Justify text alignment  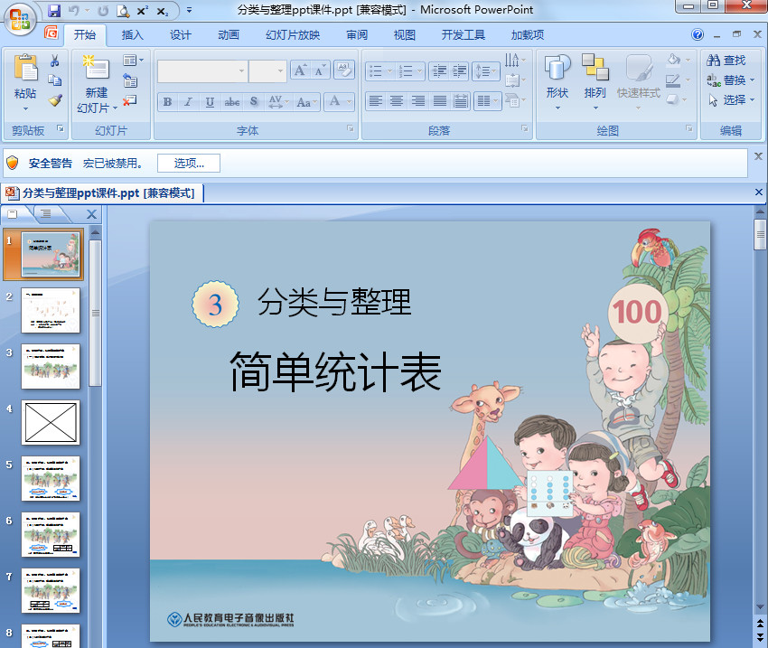point(439,101)
